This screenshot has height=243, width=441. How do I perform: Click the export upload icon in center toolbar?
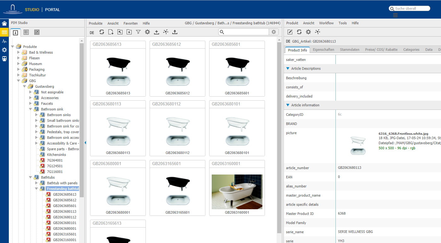pyautogui.click(x=175, y=32)
